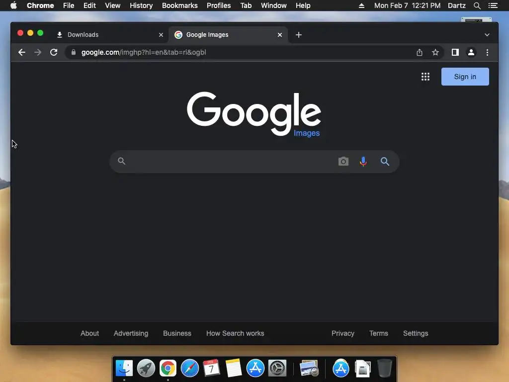Open the Terms link
509x382 pixels.
pyautogui.click(x=378, y=333)
